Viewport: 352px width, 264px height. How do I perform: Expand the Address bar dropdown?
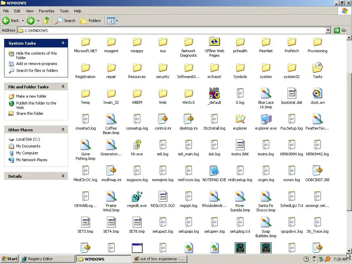(328, 30)
